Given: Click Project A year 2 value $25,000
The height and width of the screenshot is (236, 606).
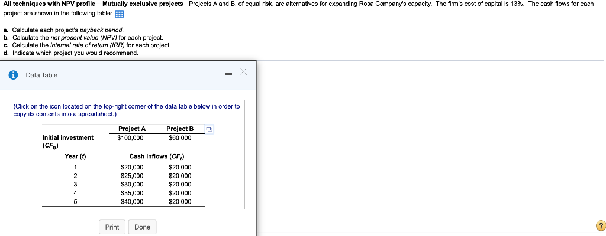Looking at the screenshot, I should tap(132, 176).
